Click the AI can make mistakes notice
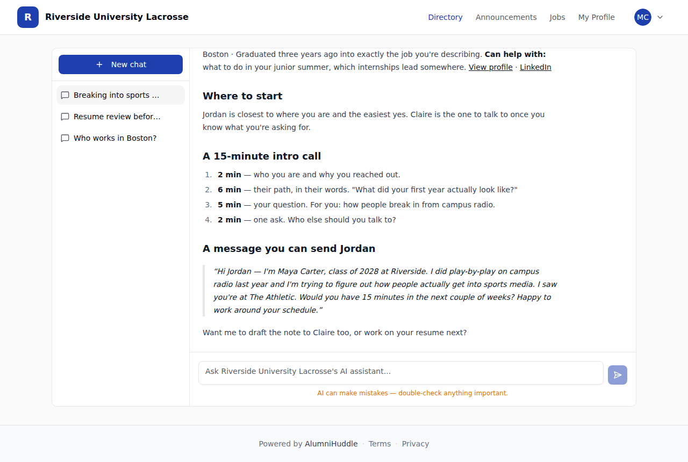The width and height of the screenshot is (688, 462). coord(413,393)
